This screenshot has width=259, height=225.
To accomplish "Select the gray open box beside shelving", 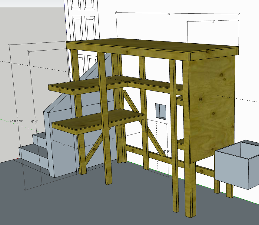I will click(x=237, y=164).
